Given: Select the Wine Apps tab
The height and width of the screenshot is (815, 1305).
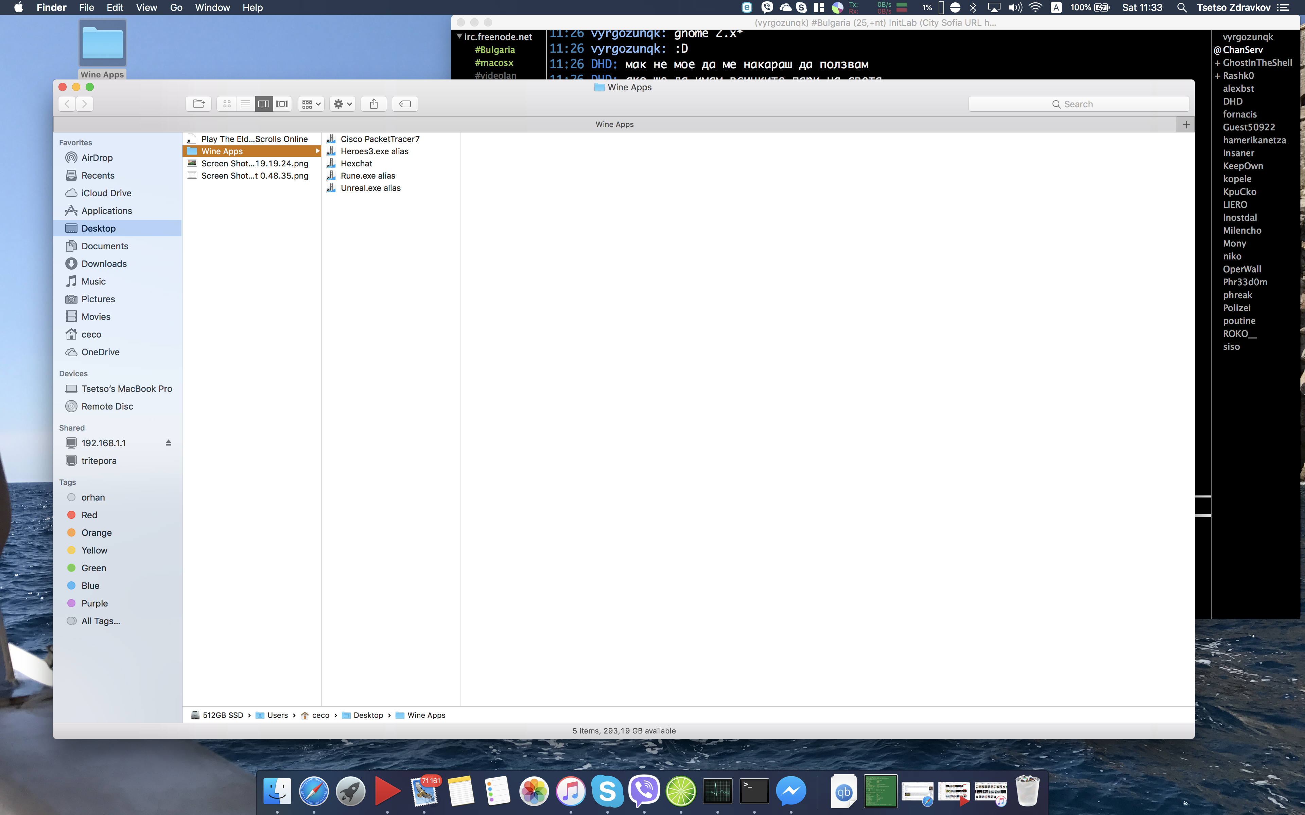Looking at the screenshot, I should 614,125.
